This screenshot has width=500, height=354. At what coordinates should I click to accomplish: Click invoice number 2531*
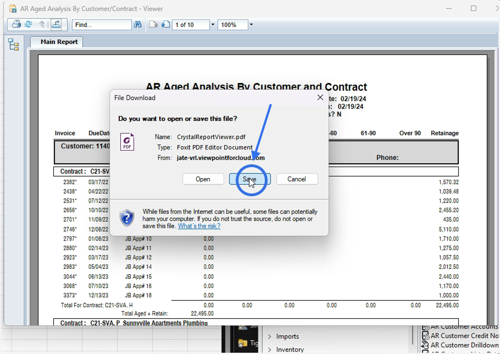pos(70,201)
